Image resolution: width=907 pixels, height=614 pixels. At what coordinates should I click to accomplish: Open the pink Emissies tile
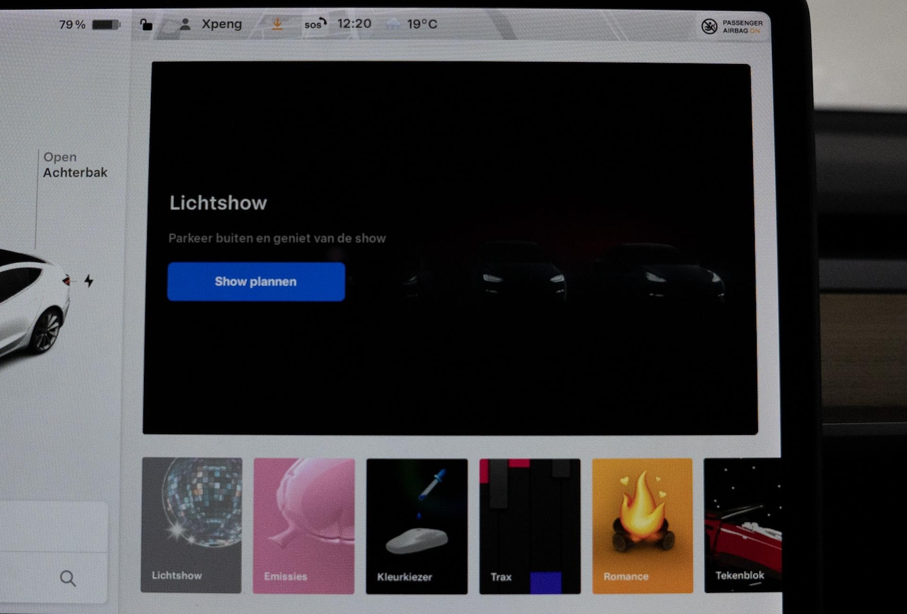coord(304,525)
